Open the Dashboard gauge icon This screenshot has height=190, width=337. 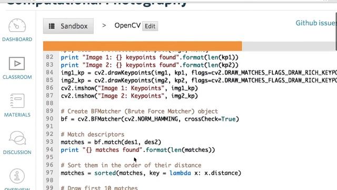pos(17,26)
